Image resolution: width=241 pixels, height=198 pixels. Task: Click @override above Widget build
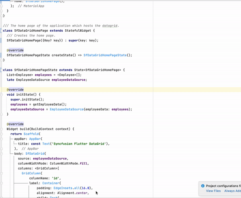pyautogui.click(x=15, y=124)
